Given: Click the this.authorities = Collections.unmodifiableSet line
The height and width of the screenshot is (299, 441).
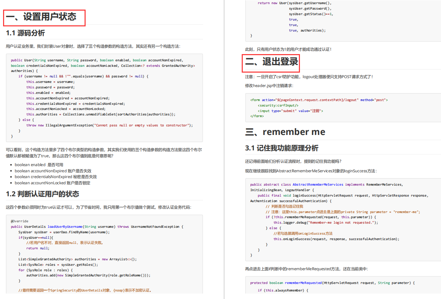Looking at the screenshot, I should click(x=101, y=114).
